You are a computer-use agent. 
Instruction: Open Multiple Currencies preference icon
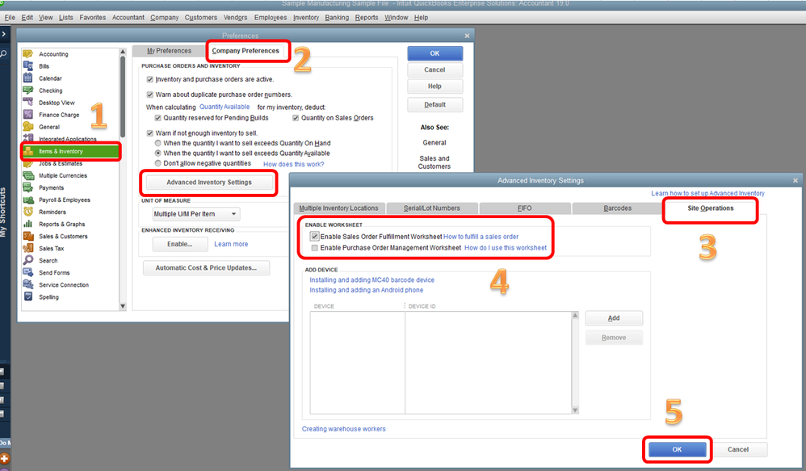click(28, 175)
